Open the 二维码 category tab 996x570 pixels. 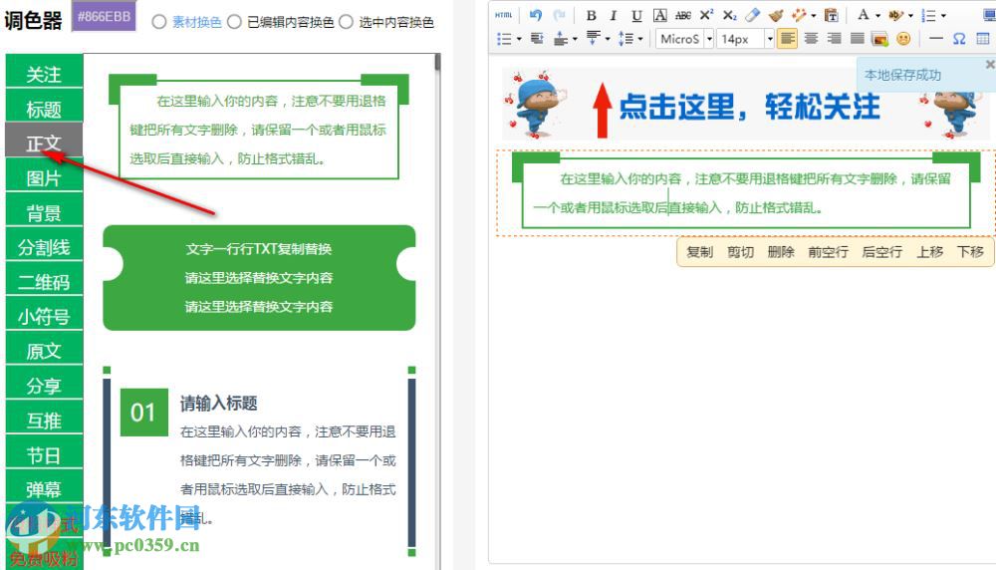[x=44, y=281]
